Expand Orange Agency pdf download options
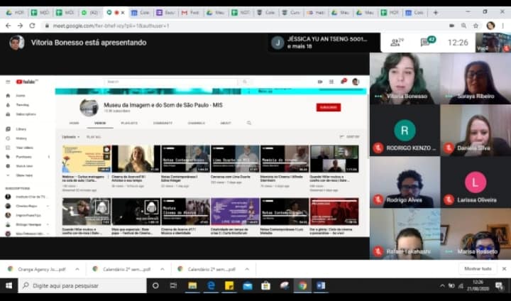Image resolution: width=511 pixels, height=301 pixels. 79,269
